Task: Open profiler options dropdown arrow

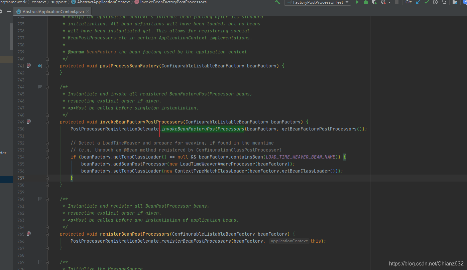Action: pyautogui.click(x=389, y=2)
